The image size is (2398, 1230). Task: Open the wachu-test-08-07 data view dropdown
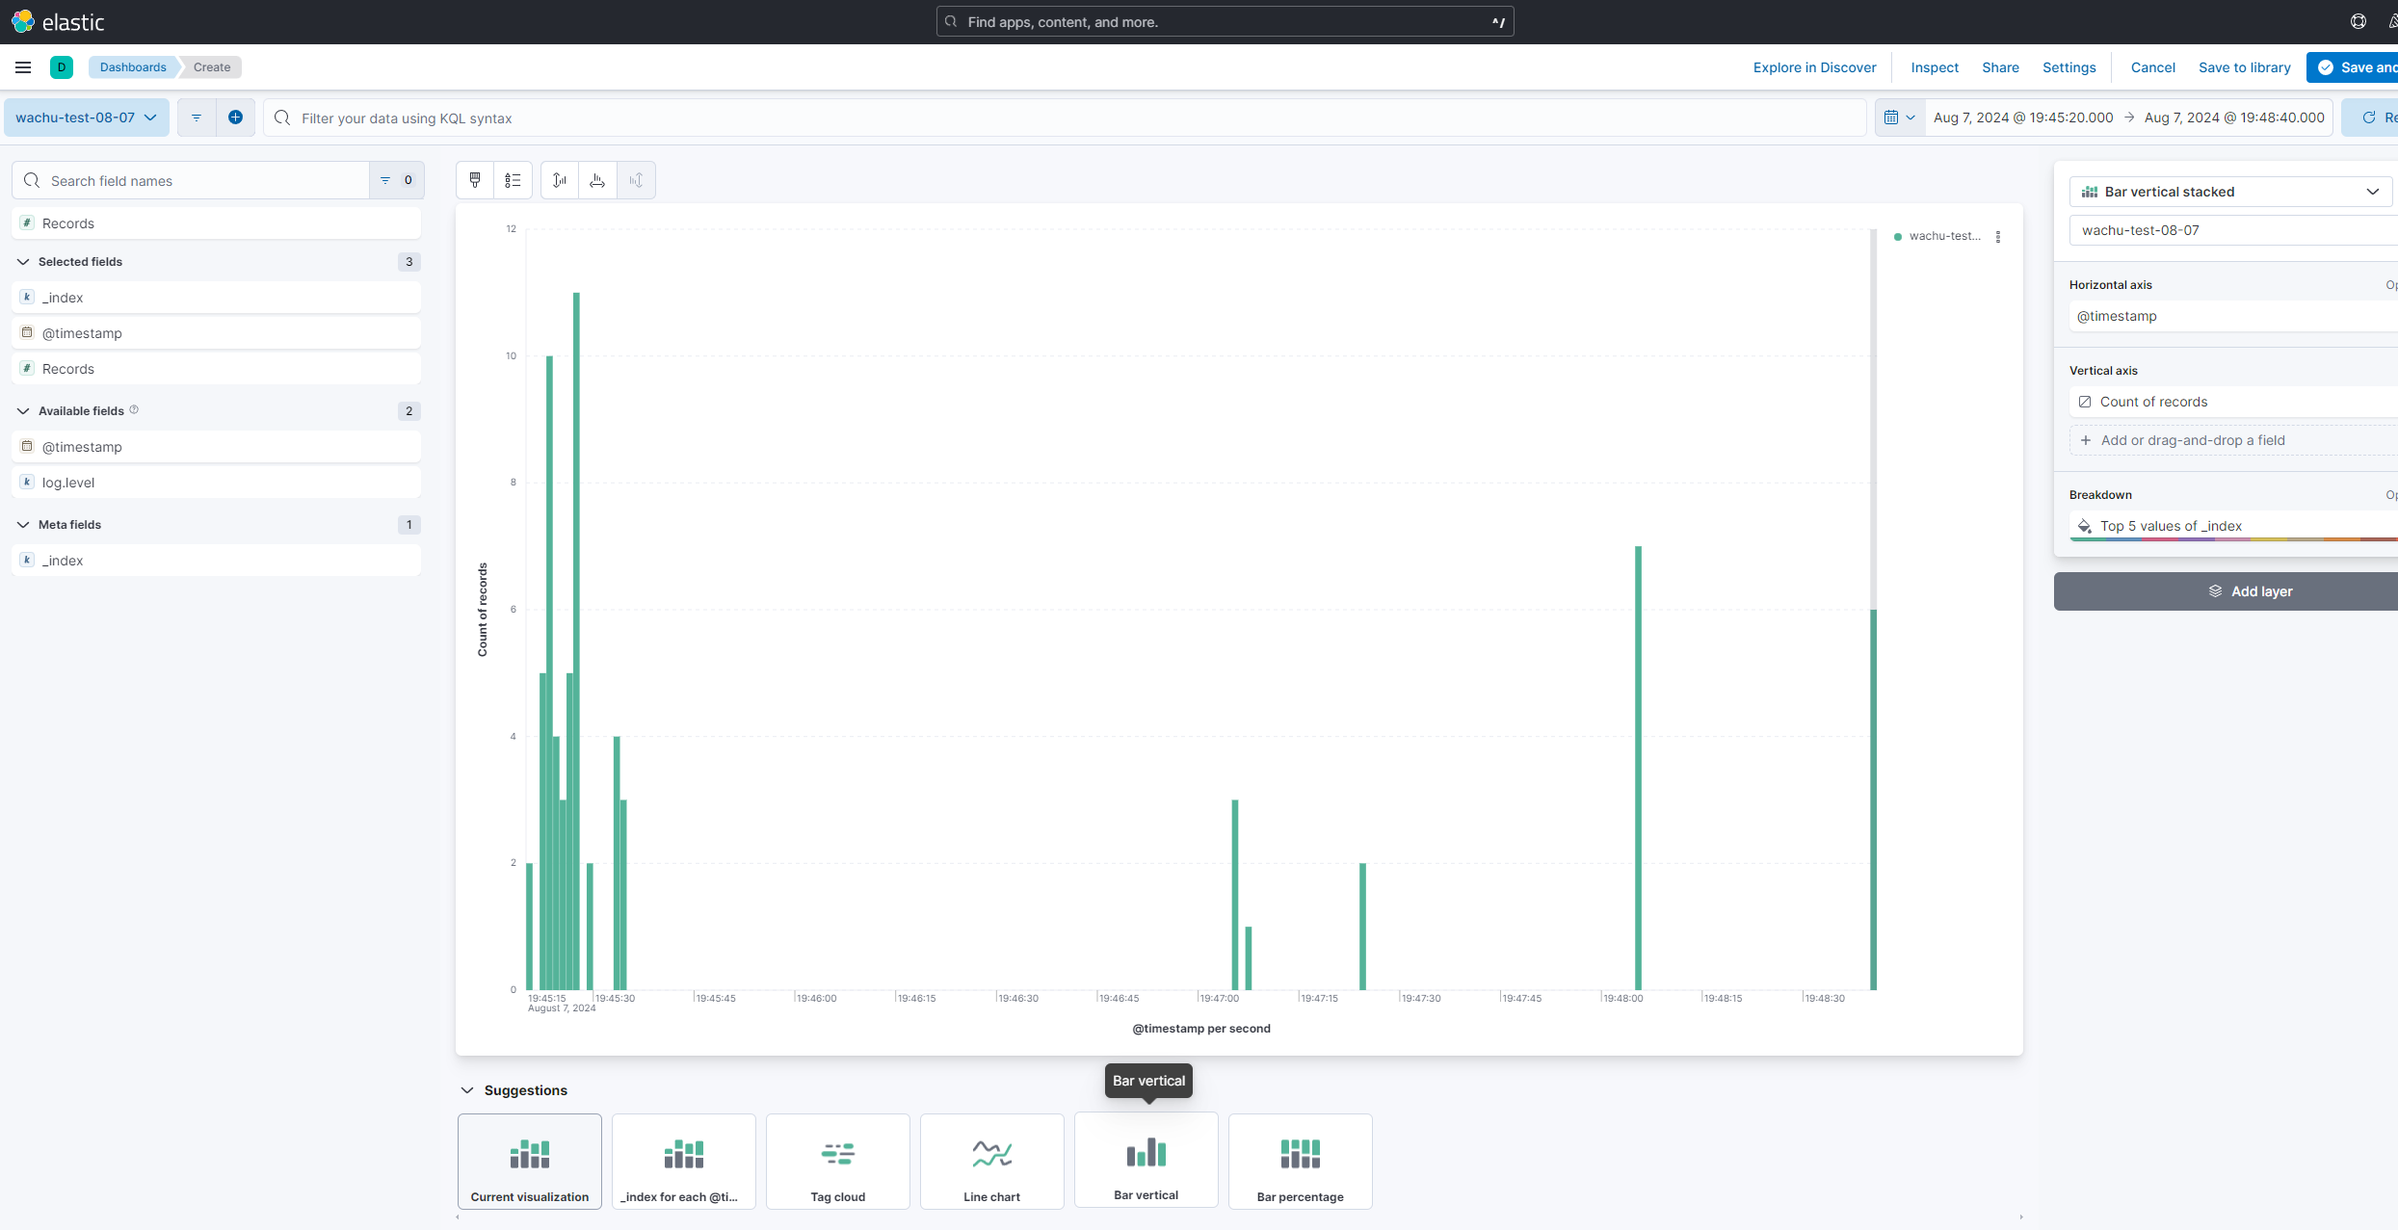click(x=86, y=118)
